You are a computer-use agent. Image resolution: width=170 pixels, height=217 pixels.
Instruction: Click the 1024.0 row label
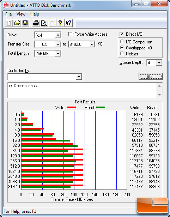[14, 171]
